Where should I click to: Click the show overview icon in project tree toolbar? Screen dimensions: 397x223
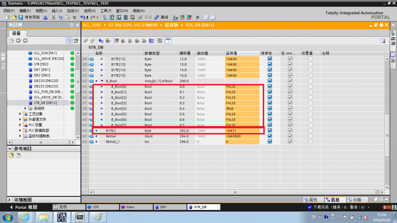(x=69, y=41)
